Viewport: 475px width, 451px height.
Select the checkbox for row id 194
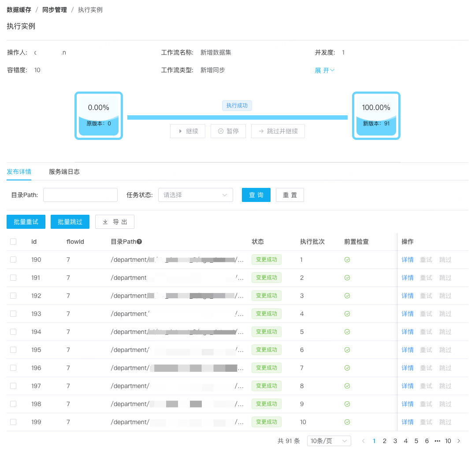(x=13, y=332)
